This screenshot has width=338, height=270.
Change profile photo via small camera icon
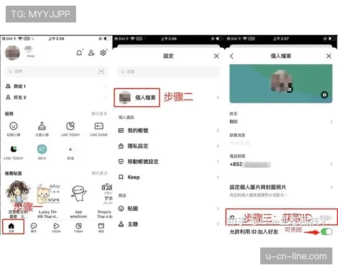(x=290, y=89)
